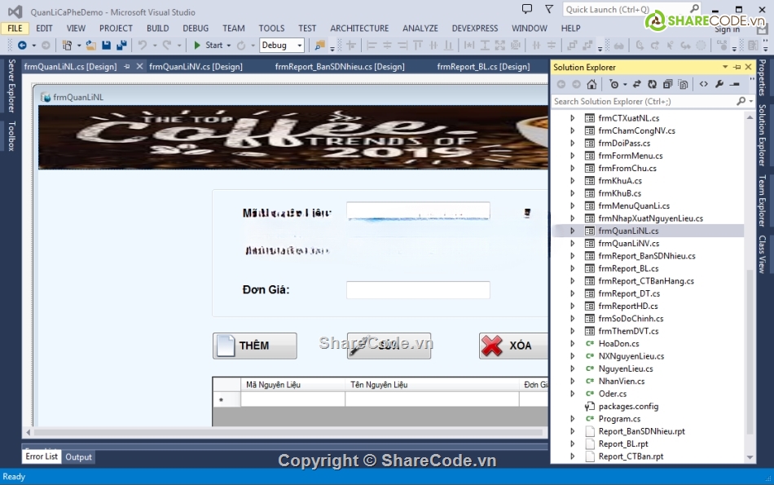Screen dimensions: 774x485
Task: Open the Start button dropdown arrow
Action: [x=229, y=46]
